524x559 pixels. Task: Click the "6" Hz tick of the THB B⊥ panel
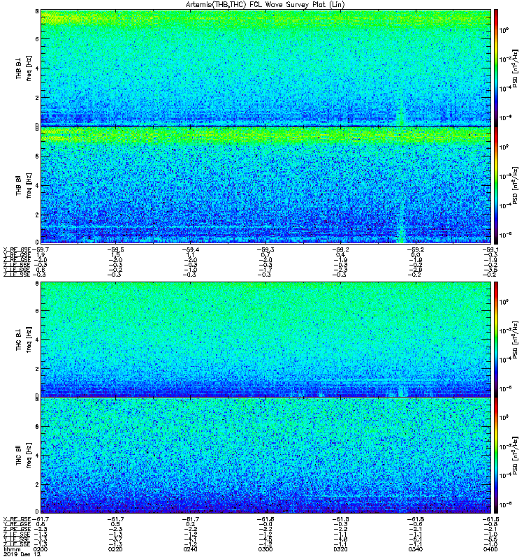[37, 39]
